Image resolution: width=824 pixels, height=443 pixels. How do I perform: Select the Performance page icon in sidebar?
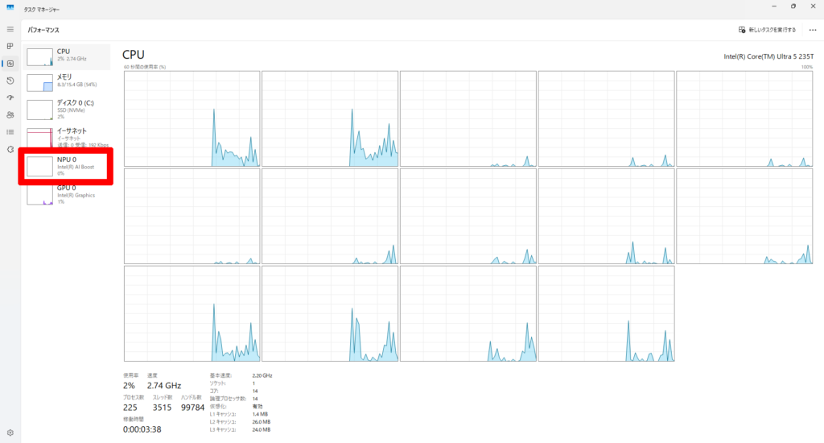point(10,64)
